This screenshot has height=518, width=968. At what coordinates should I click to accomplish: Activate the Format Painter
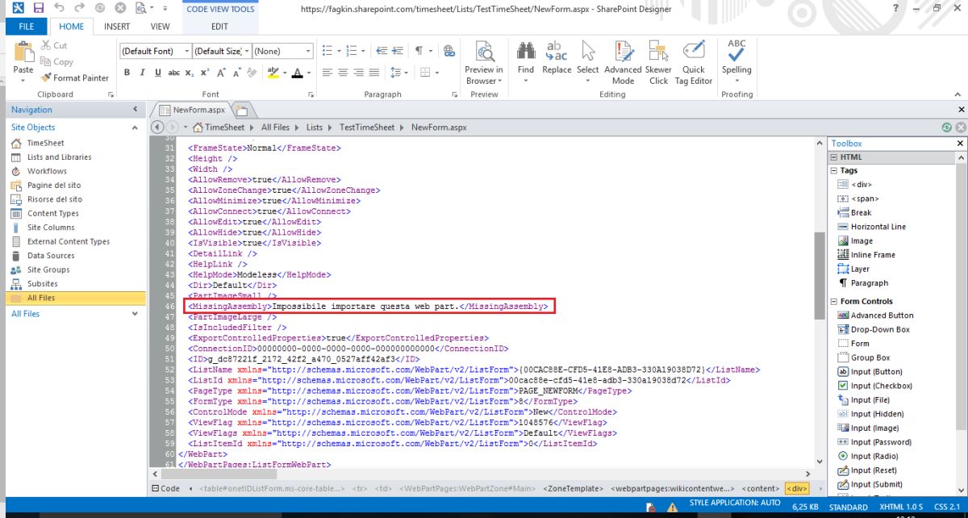click(74, 77)
